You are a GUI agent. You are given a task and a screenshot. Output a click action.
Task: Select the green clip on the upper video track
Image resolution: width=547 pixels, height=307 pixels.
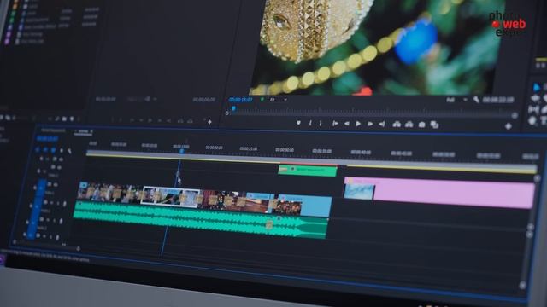pyautogui.click(x=308, y=171)
